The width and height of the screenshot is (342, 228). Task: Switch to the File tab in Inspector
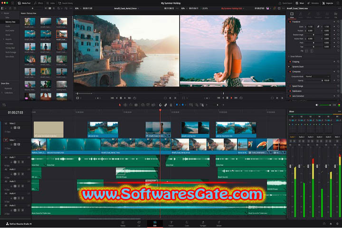pos(336,15)
